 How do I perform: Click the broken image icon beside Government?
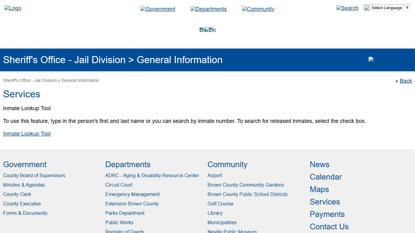click(x=142, y=9)
